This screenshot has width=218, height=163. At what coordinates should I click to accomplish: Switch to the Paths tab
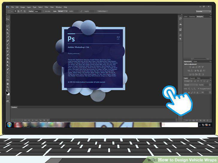199,78
